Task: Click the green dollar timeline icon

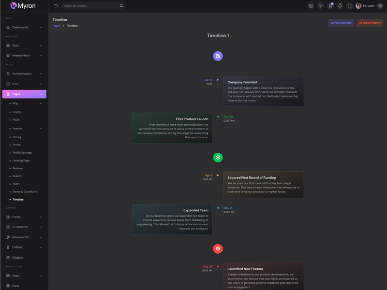Action: 218,157
